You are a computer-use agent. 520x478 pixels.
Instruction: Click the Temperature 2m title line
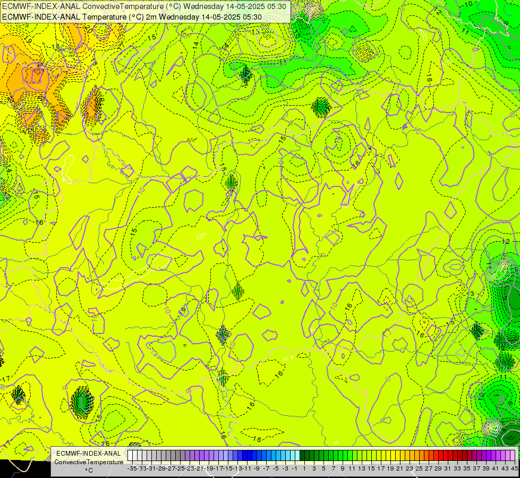132,17
